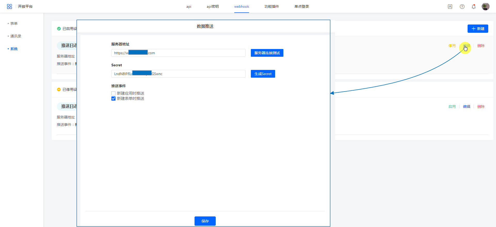
Task: Click into the Secret input field
Action: (196, 74)
